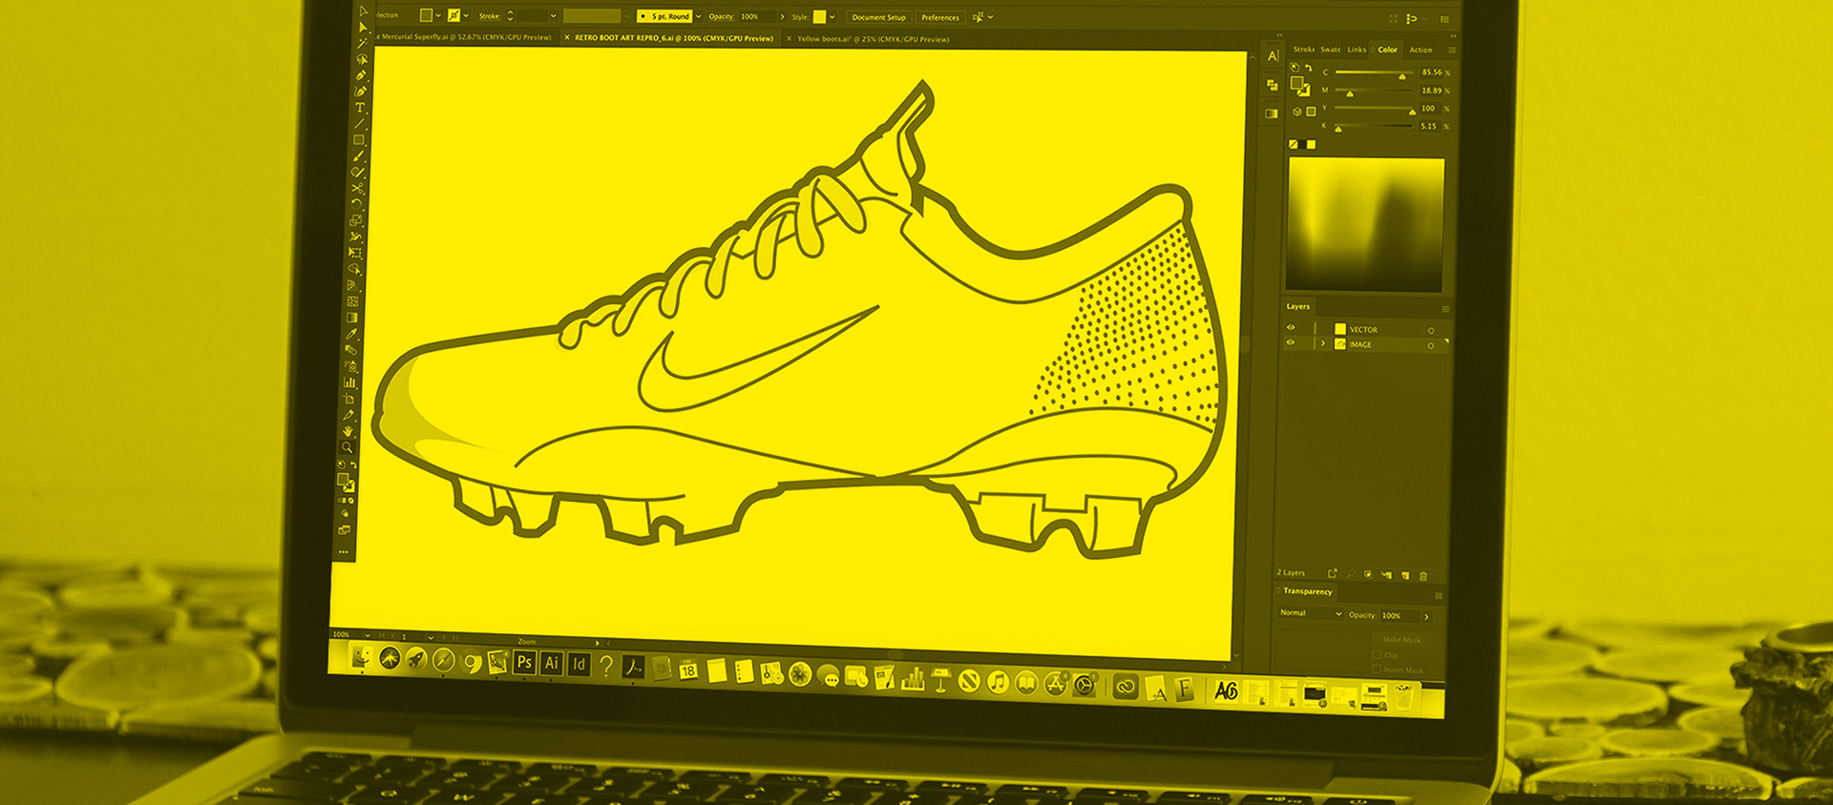1833x805 pixels.
Task: Select the Type tool in toolbar
Action: 360,108
